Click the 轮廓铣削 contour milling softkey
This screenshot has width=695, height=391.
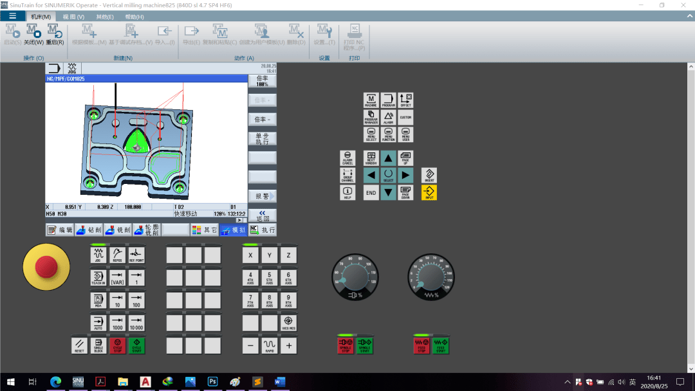coord(147,230)
